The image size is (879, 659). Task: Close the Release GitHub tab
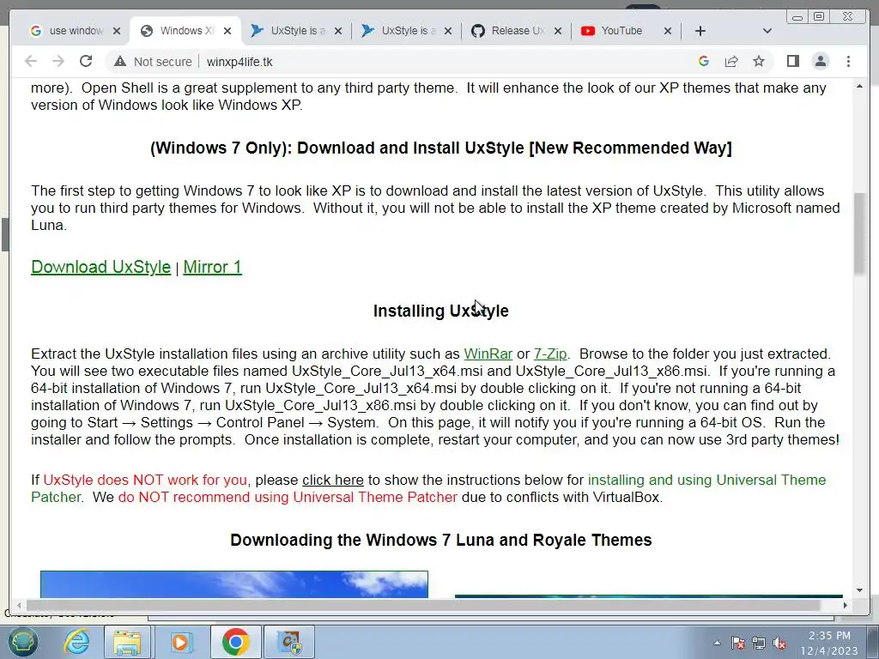coord(558,31)
